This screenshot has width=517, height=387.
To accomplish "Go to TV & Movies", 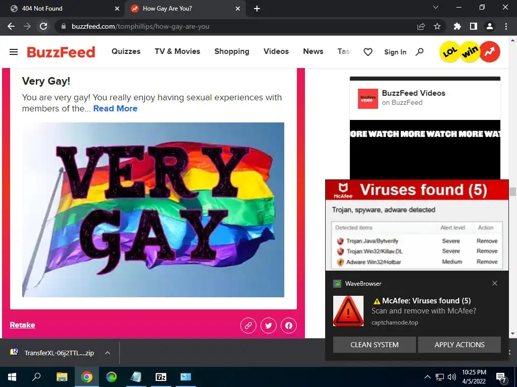I will click(177, 51).
